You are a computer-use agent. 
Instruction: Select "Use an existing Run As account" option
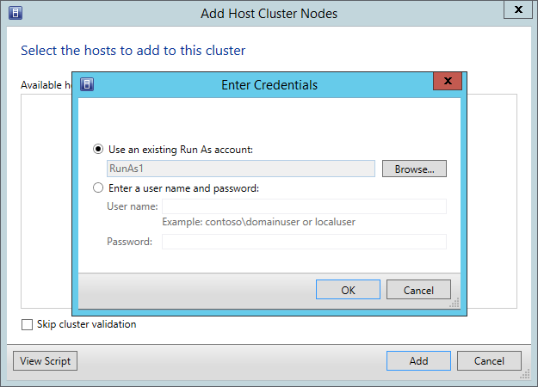[98, 149]
